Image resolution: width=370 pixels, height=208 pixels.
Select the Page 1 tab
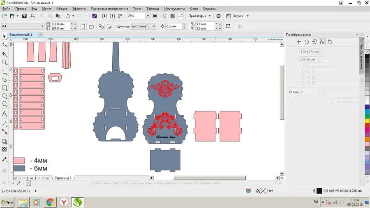(63, 178)
